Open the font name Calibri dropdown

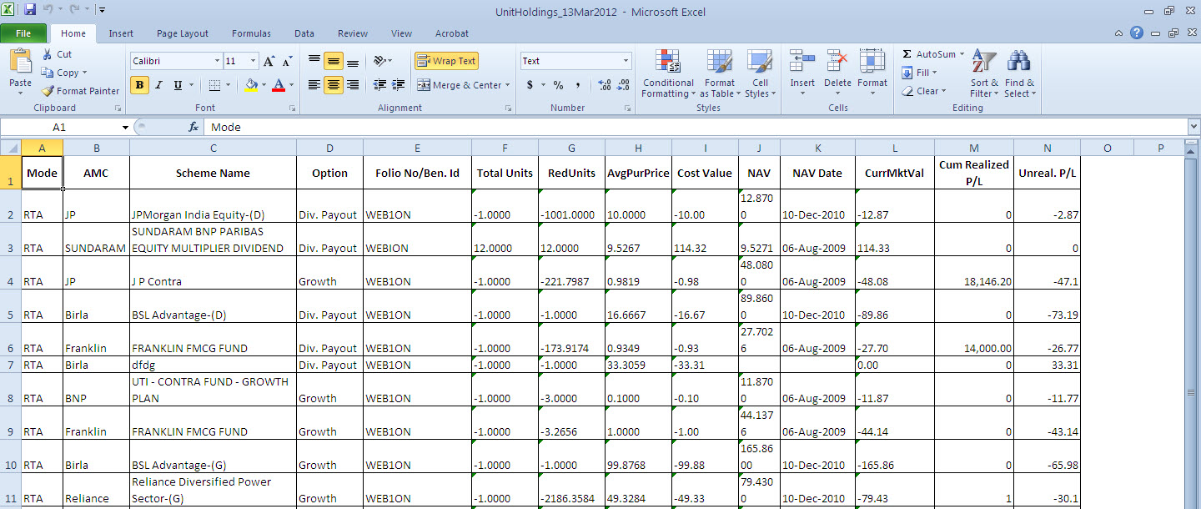pos(217,61)
